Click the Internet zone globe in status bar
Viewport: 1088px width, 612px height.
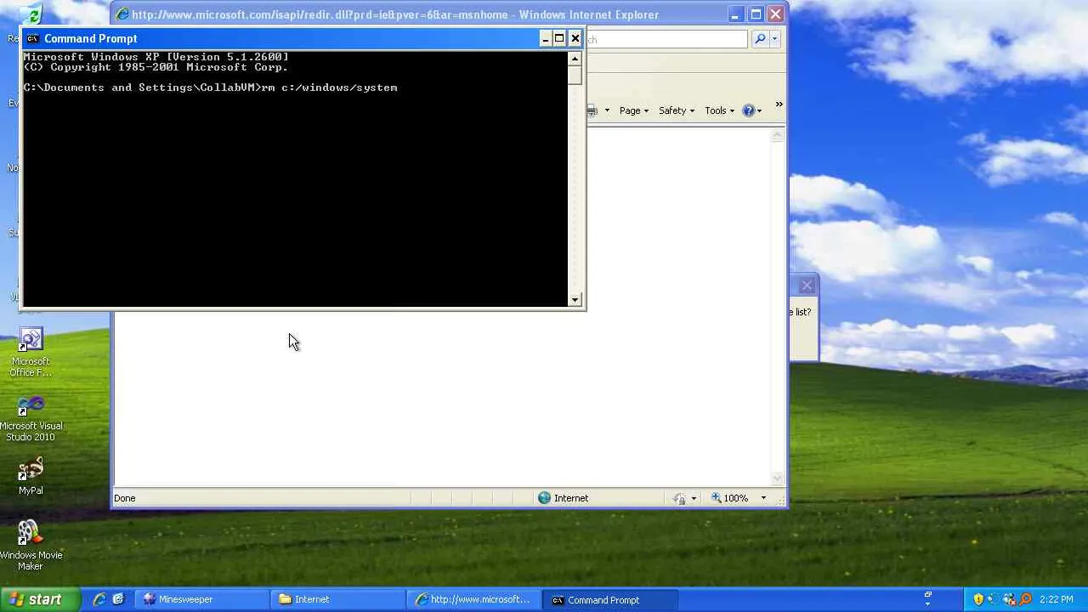coord(544,498)
